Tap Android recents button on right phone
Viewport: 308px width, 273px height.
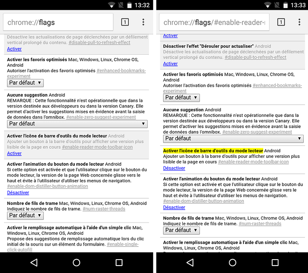click(275, 262)
